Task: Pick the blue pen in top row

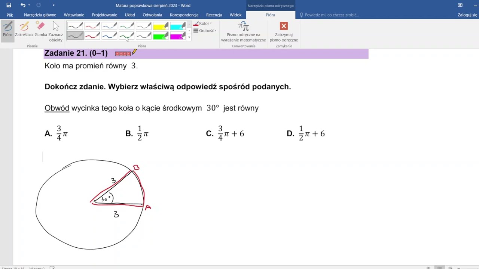Action: 109,26
